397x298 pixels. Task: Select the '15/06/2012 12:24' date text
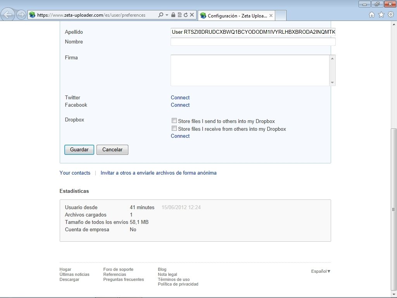[x=181, y=208]
